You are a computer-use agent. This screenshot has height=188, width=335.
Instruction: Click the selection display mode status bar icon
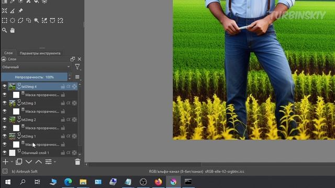pos(5,171)
